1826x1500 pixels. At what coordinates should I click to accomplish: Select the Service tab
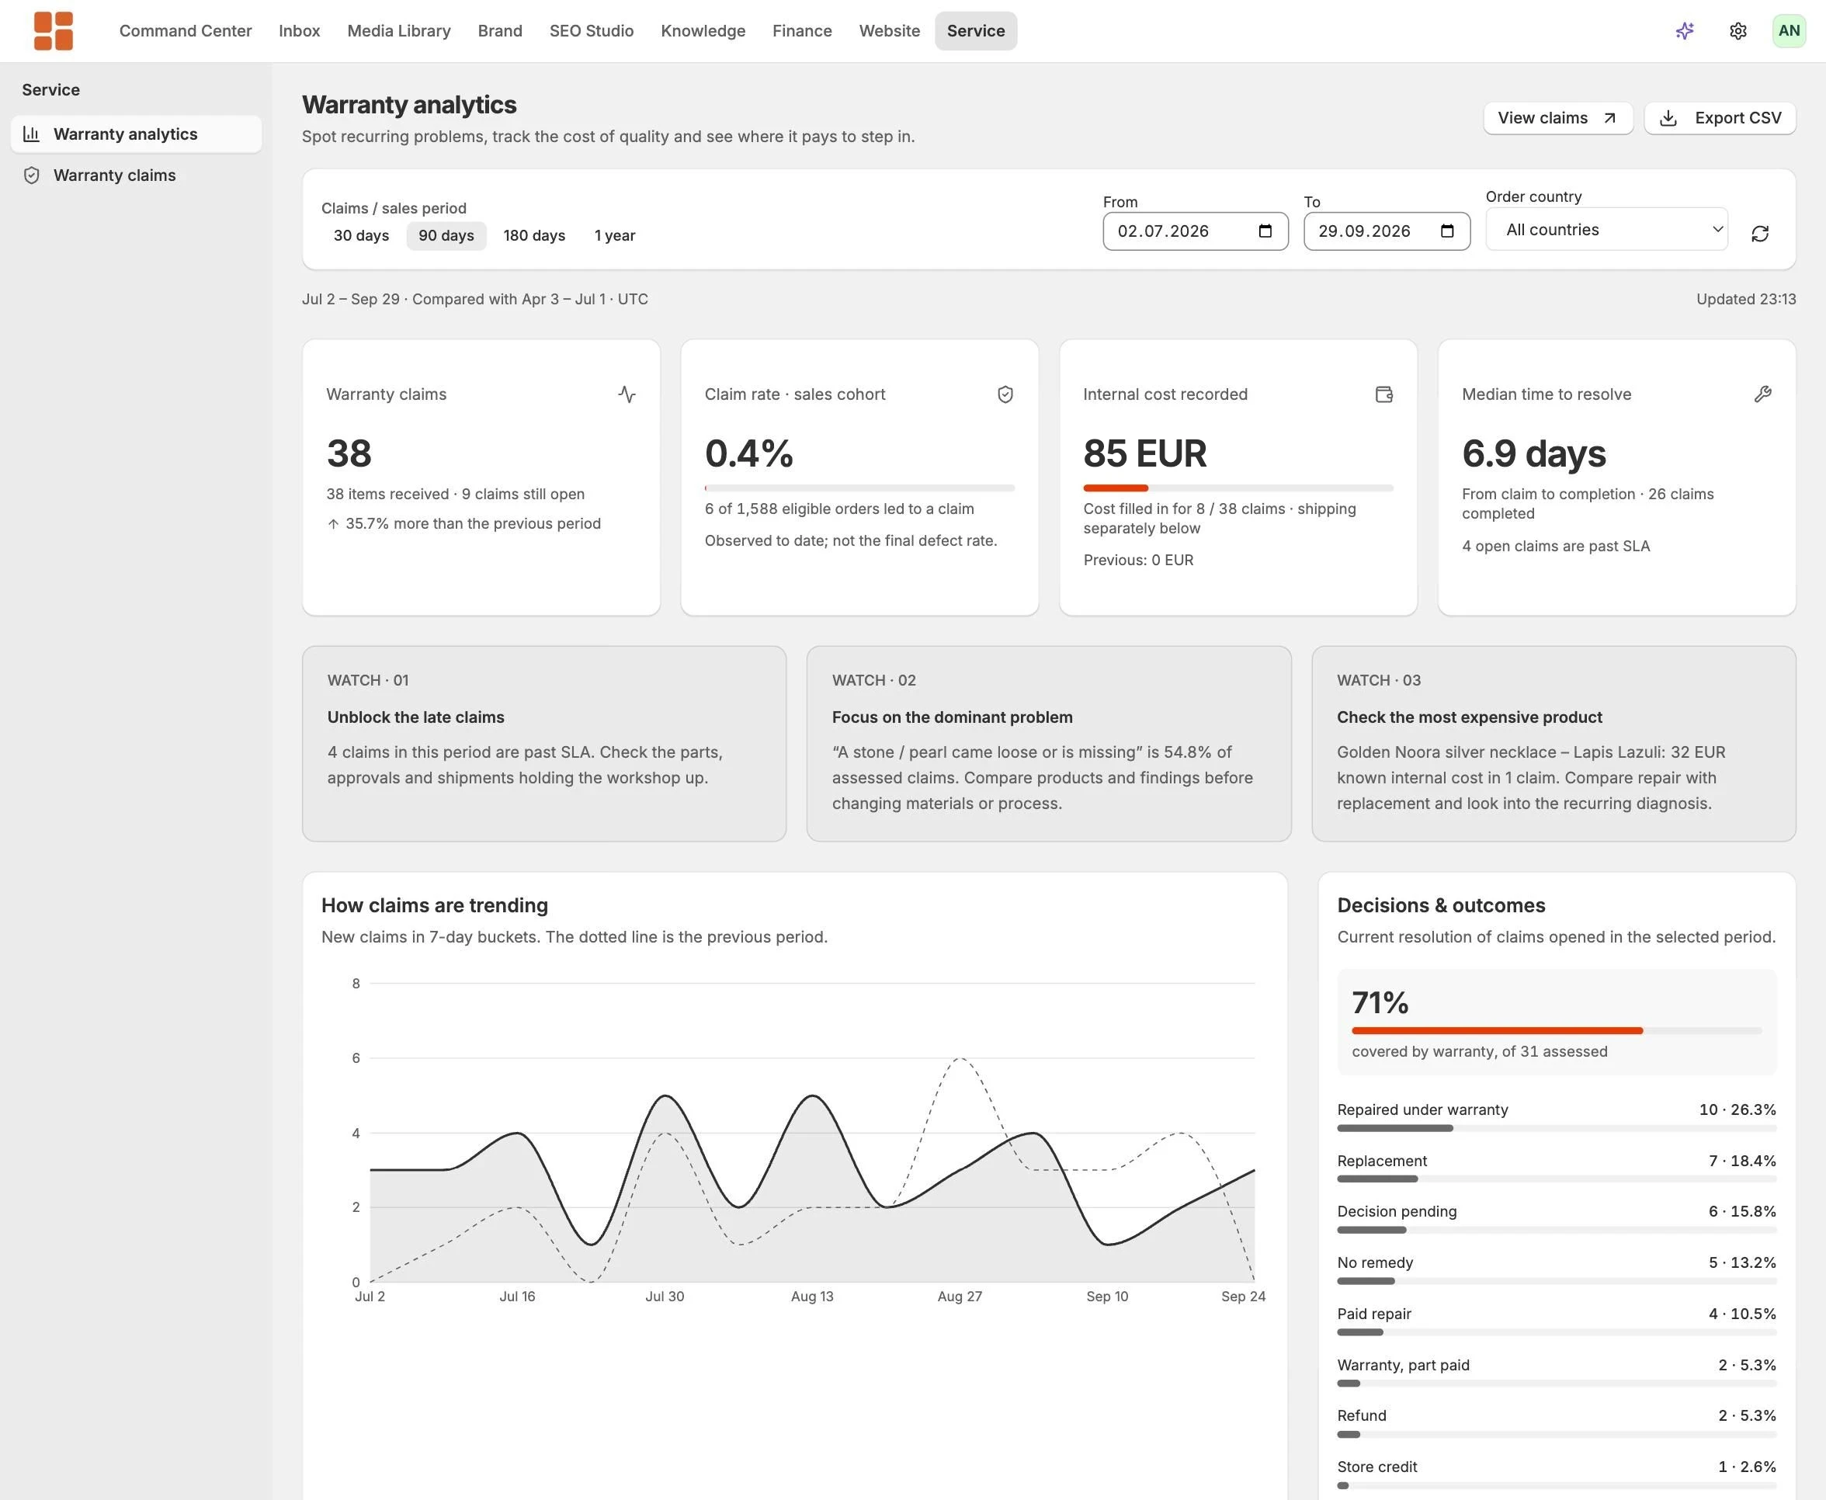point(976,31)
